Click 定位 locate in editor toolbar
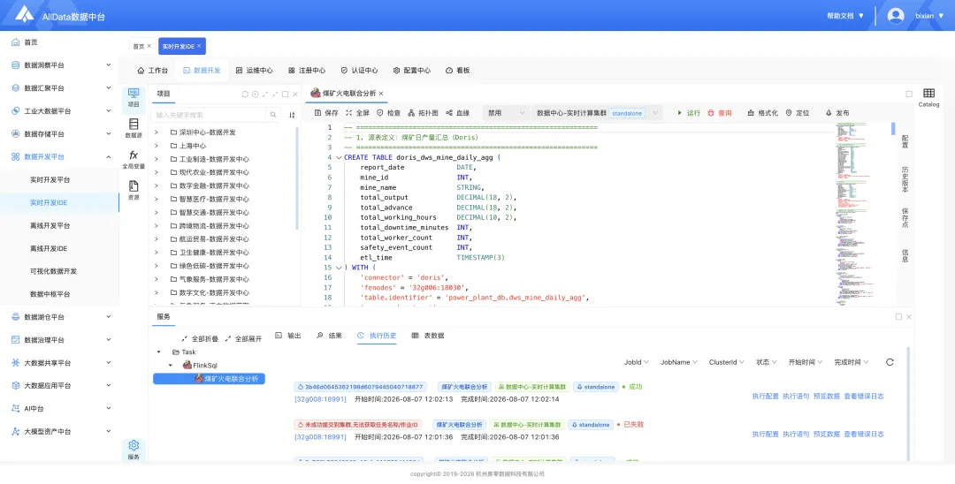The image size is (955, 484). [x=798, y=113]
